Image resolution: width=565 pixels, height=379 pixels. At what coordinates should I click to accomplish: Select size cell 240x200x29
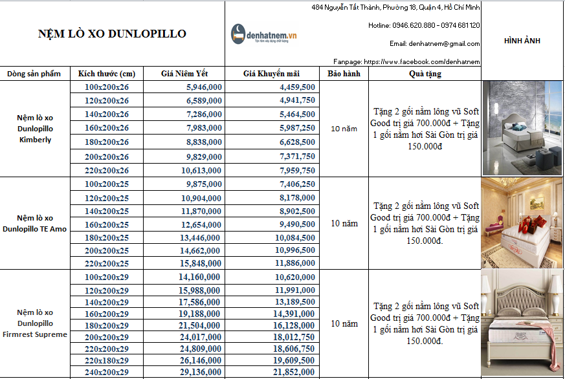click(x=107, y=372)
